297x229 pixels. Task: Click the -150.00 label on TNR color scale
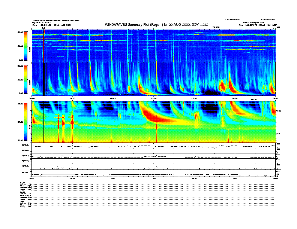tap(19, 140)
